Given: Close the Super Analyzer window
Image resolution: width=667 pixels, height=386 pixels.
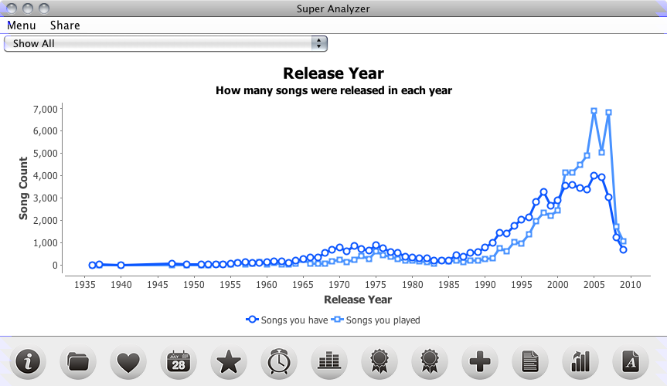Looking at the screenshot, I should (12, 8).
